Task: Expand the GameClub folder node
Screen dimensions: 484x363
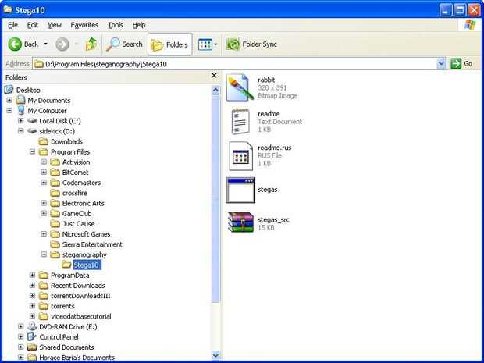Action: point(44,213)
